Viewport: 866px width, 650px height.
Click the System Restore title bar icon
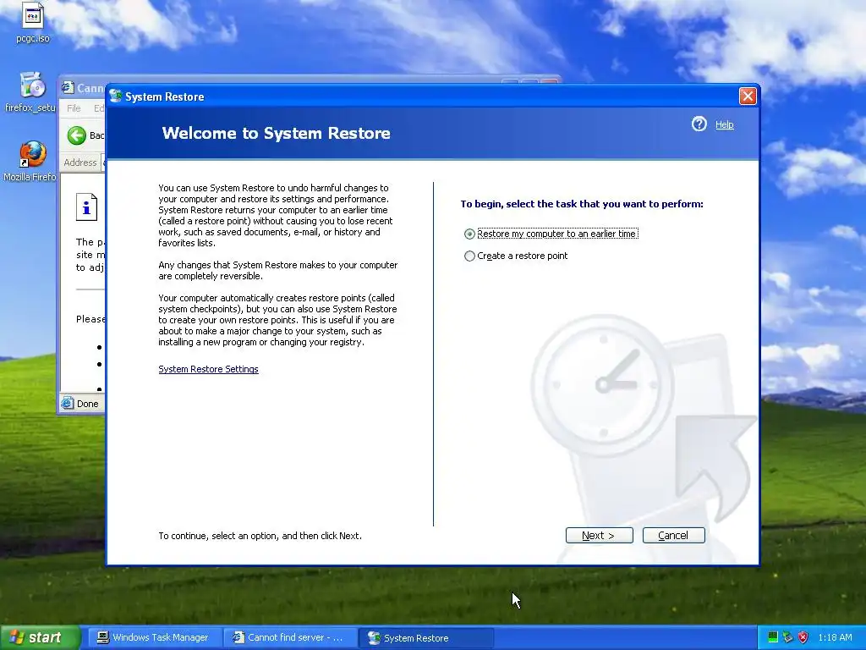pos(115,96)
